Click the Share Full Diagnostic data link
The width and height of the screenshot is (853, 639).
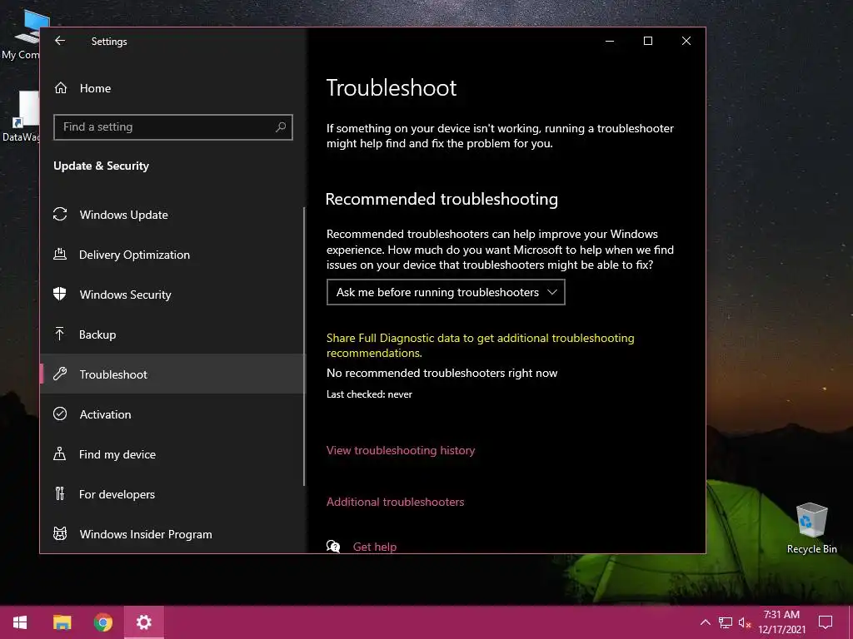click(x=480, y=345)
